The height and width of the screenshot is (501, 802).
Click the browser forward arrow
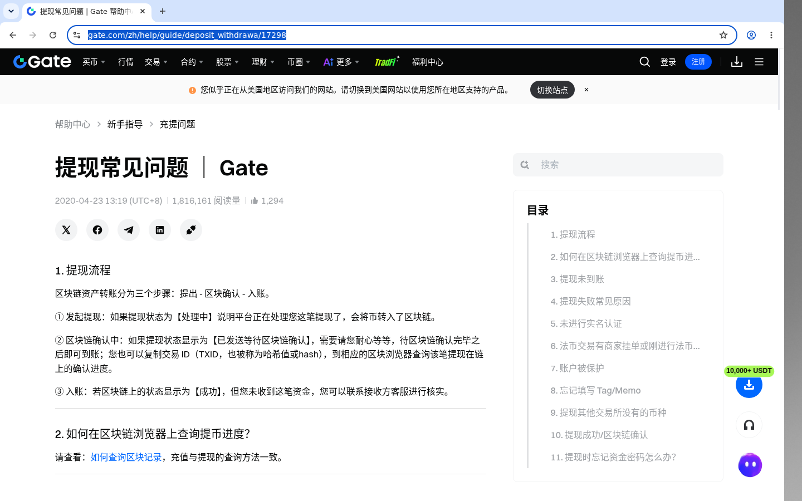point(33,35)
